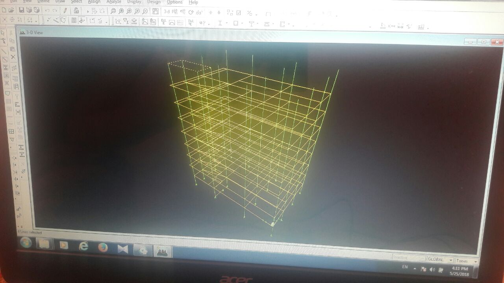Click the Rotate 3D view icon
Screen dimensions: 504x283
[191, 12]
